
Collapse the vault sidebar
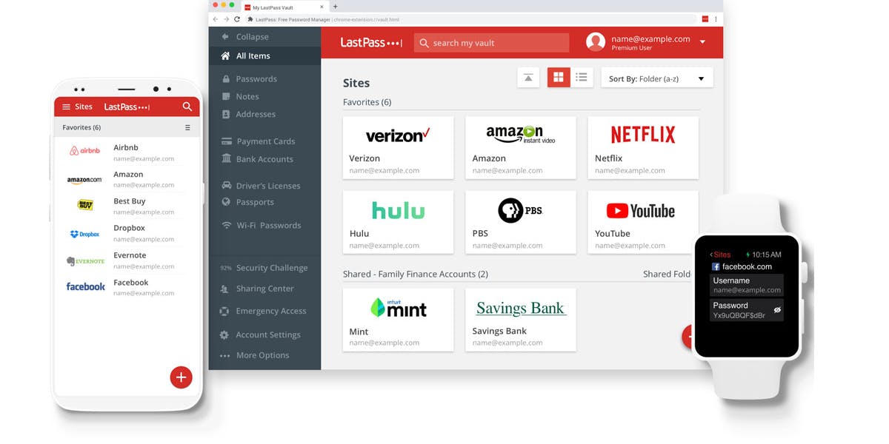tap(244, 36)
